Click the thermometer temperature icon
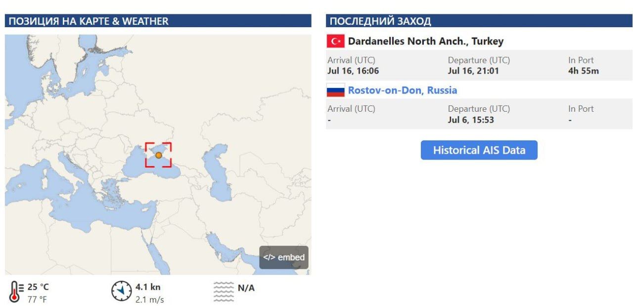Image resolution: width=633 pixels, height=306 pixels. pos(16,291)
